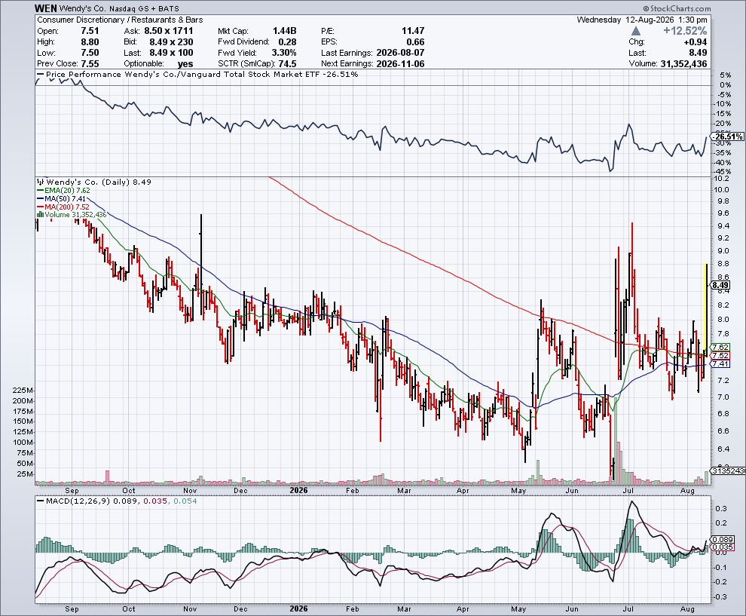The width and height of the screenshot is (746, 616).
Task: Click the SCTR (SmlCap) value 74.5
Action: point(287,64)
